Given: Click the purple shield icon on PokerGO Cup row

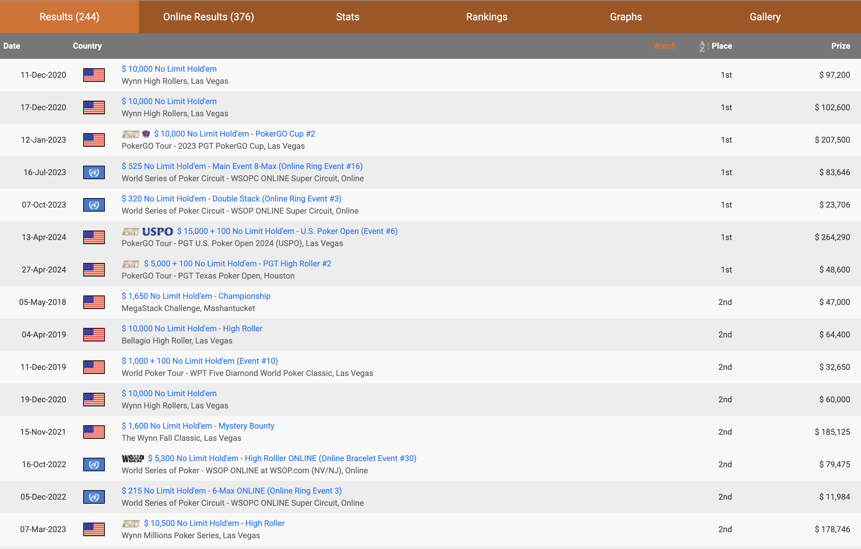Looking at the screenshot, I should click(x=146, y=134).
